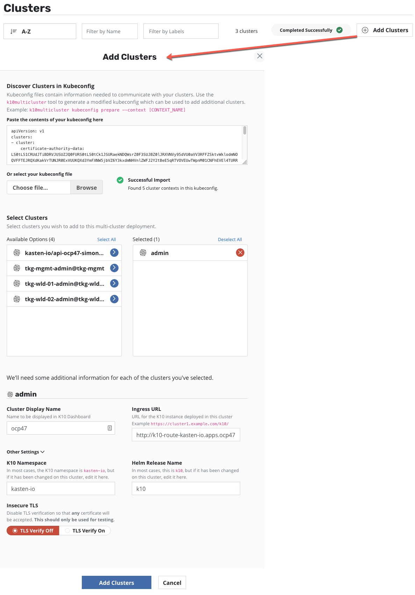Screen dimensions: 415x595
Task: Click the cluster icon beside selected admin
Action: pyautogui.click(x=143, y=253)
